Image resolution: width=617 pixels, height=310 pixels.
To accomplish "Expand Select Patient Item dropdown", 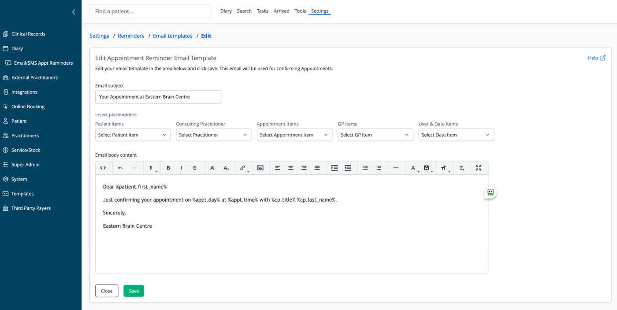I will pos(133,135).
